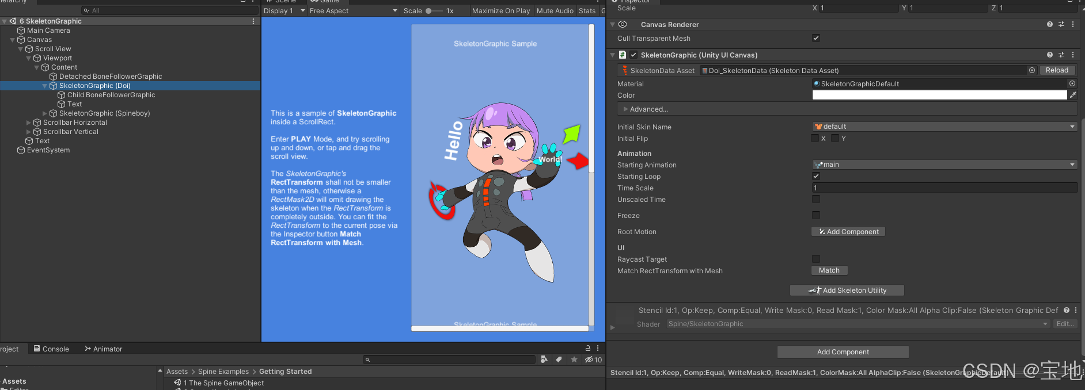Click the Canvas Renderer eye icon

coord(623,25)
